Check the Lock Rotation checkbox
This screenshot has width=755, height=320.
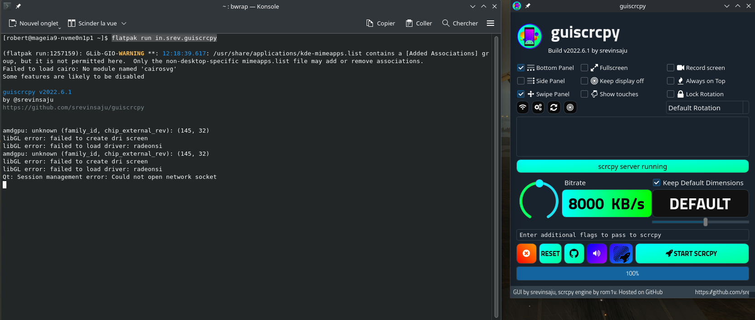(671, 94)
